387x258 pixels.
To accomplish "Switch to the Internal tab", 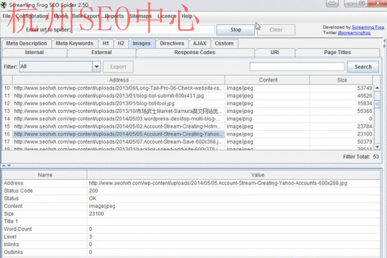I will 34,53.
